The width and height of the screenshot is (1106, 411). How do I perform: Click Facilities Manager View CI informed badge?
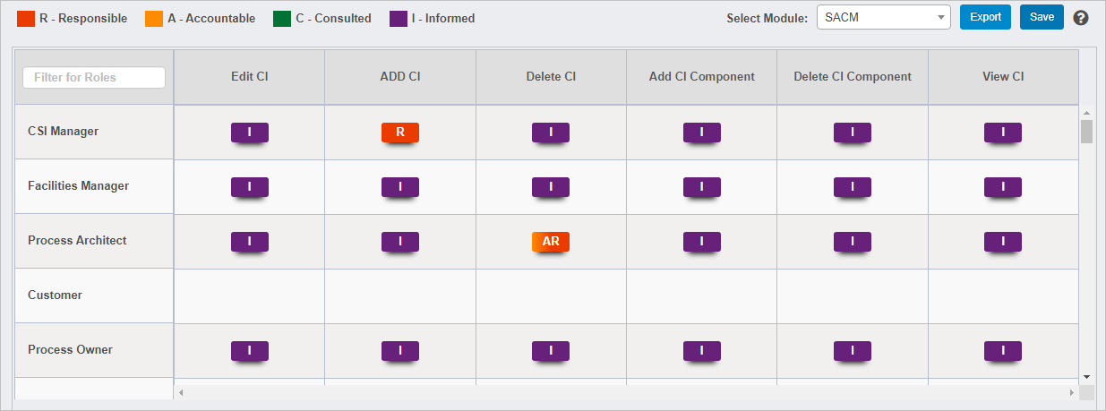pos(1003,187)
